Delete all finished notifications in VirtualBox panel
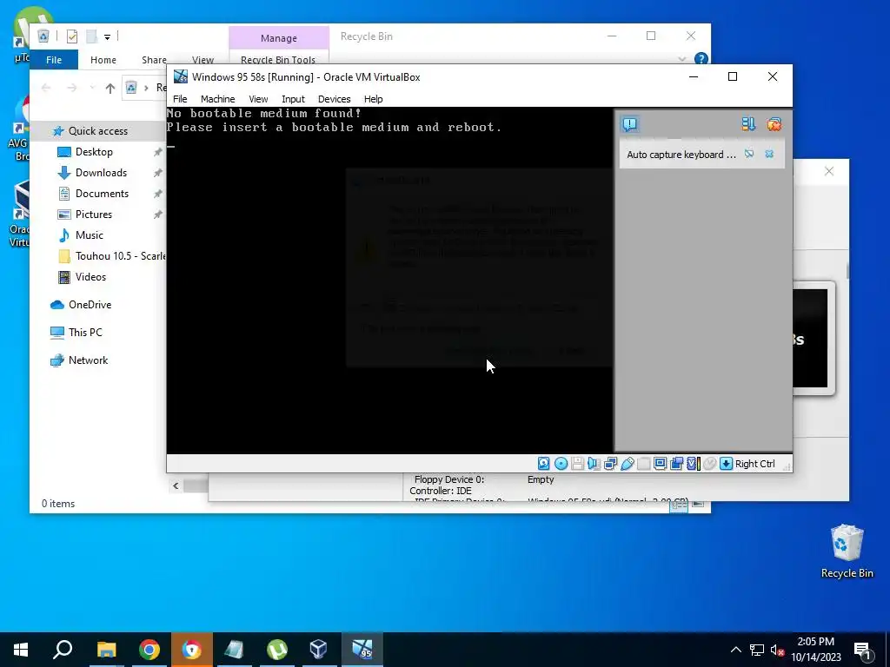Image resolution: width=890 pixels, height=667 pixels. pos(774,124)
